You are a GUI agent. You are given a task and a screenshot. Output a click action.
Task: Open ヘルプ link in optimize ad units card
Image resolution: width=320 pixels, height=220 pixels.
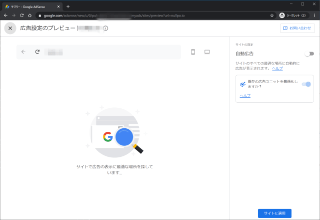tap(245, 96)
